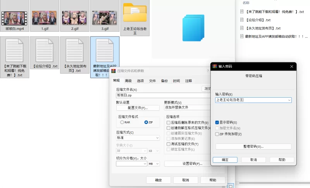Viewport: 310px width, 188px height.
Task: Select the 坂坂白.mp4 video file icon
Action: [x=15, y=15]
